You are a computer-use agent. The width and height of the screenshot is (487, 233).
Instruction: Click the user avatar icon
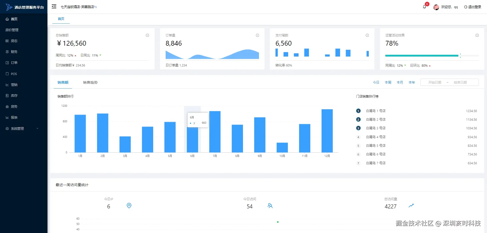coord(436,7)
